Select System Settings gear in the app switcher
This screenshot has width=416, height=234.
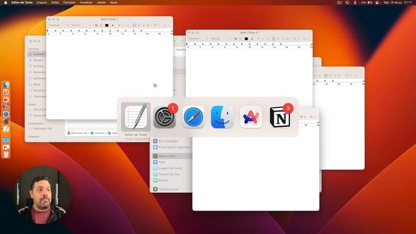pyautogui.click(x=164, y=117)
